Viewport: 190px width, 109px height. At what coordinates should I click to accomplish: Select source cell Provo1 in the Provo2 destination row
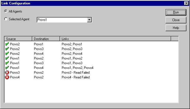(x=15, y=58)
